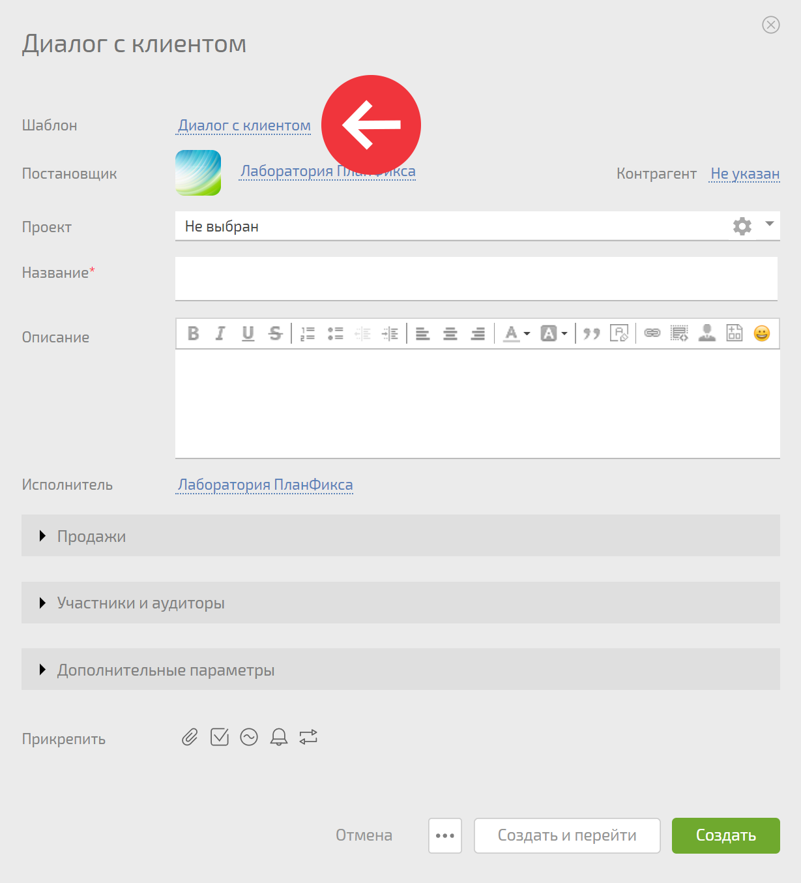Change the Постановщик Лаборатория ПланФикса link
Viewport: 801px width, 883px height.
328,171
